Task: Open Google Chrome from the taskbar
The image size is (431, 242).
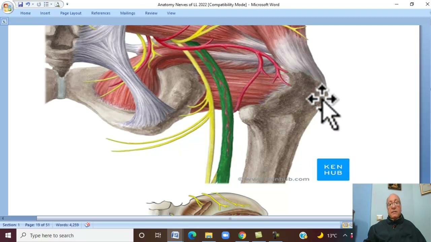Action: [242, 235]
